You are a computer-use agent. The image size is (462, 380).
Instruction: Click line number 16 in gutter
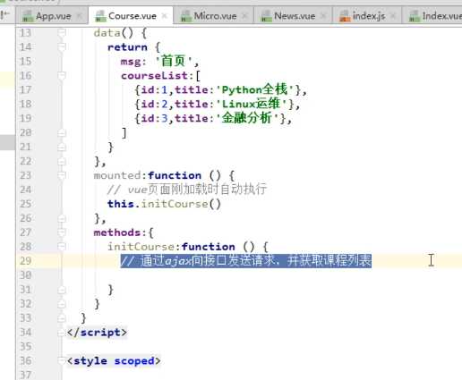click(25, 75)
